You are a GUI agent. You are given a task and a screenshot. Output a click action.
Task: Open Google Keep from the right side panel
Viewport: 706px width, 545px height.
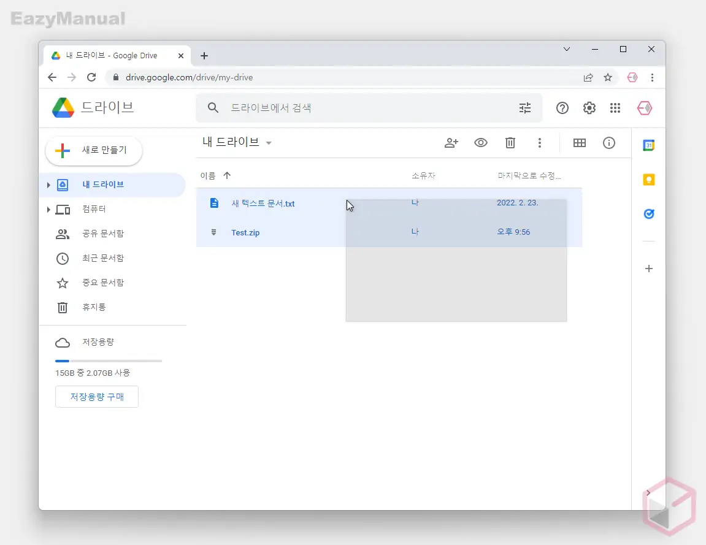(648, 180)
